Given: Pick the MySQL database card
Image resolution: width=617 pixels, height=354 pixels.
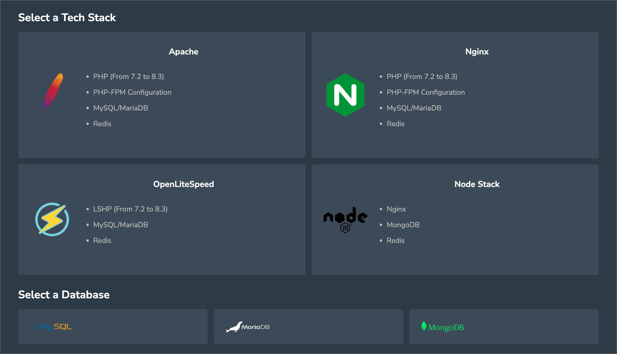Looking at the screenshot, I should [113, 326].
